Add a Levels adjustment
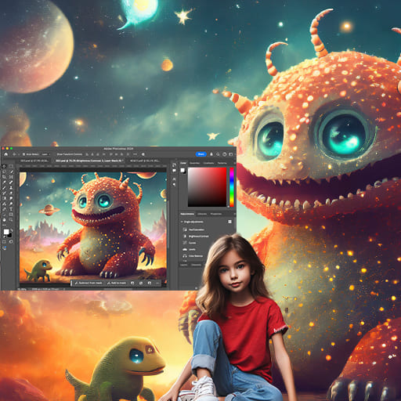 (189, 249)
